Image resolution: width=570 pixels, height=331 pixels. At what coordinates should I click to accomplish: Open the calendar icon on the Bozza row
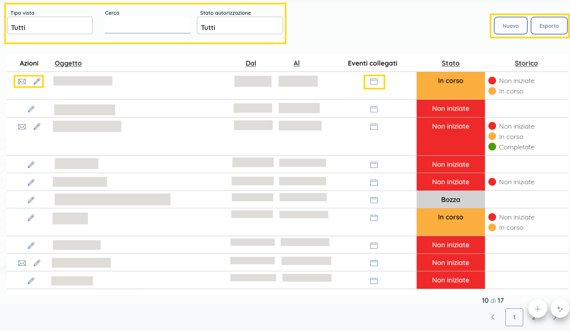(x=374, y=199)
